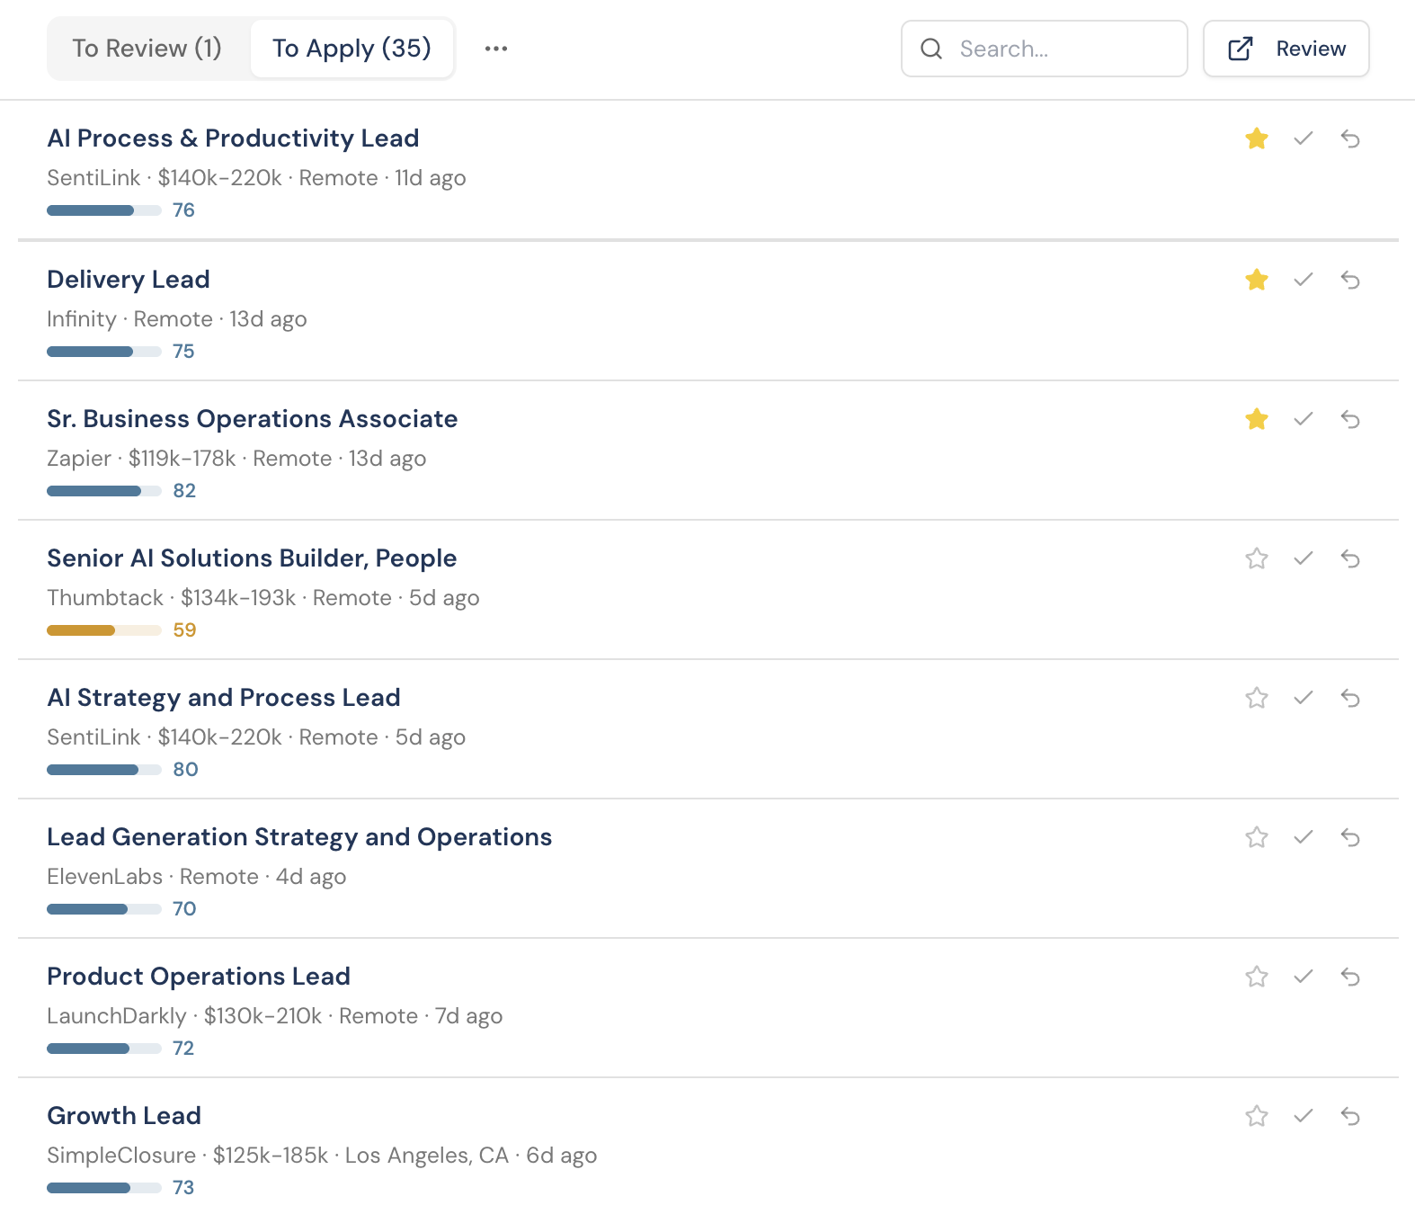
Task: Open the Delivery Lead listing
Action: coord(129,280)
